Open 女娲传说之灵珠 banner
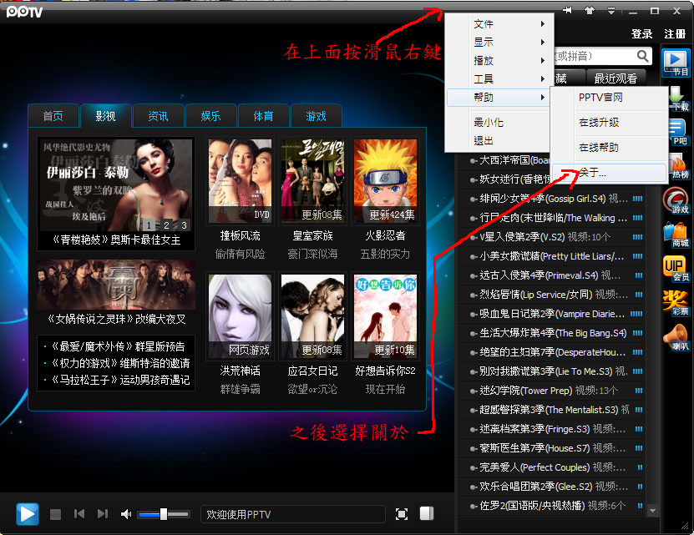This screenshot has height=535, width=694. [x=116, y=285]
